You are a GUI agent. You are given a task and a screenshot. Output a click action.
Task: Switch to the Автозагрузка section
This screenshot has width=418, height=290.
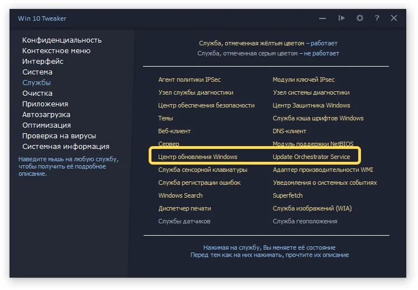tap(46, 115)
